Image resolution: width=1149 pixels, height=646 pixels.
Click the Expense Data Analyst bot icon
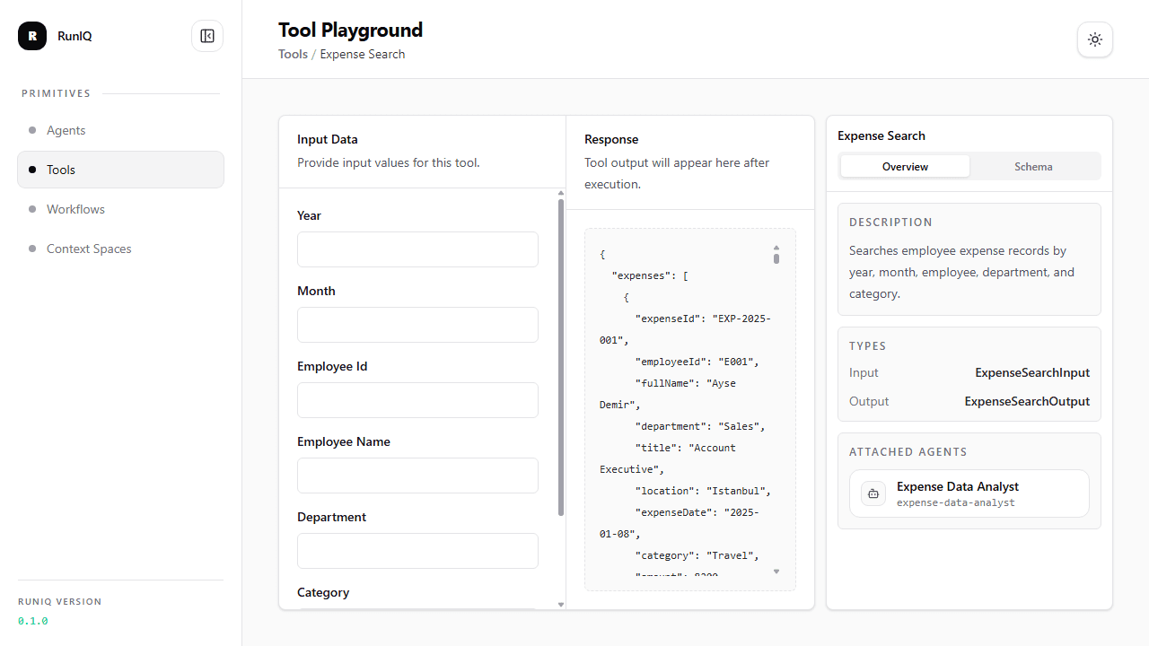click(873, 493)
